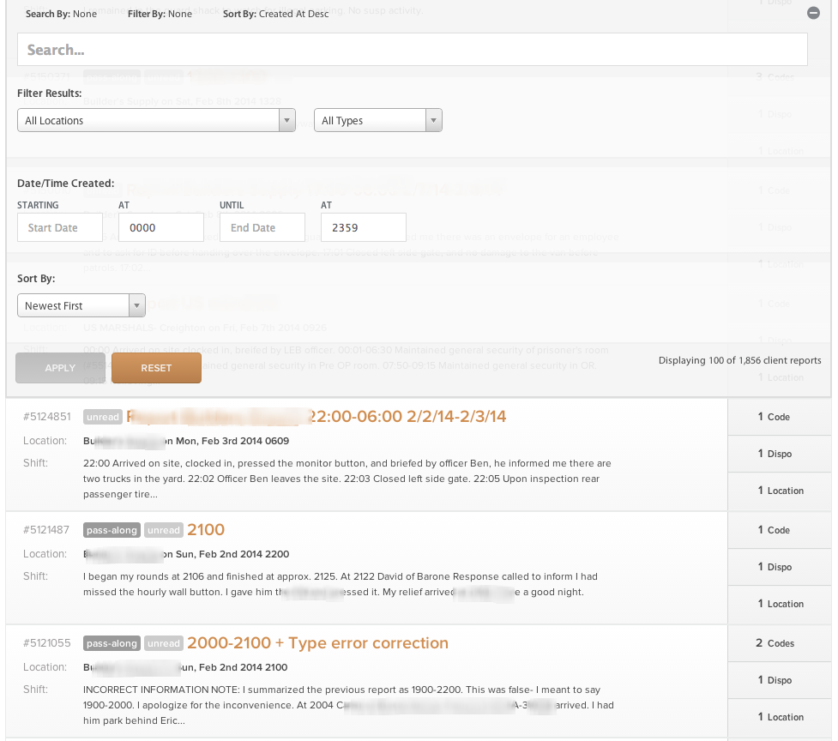The image size is (838, 741).
Task: Click the 'Sort By: Created At Desc' summary
Action: [x=276, y=14]
